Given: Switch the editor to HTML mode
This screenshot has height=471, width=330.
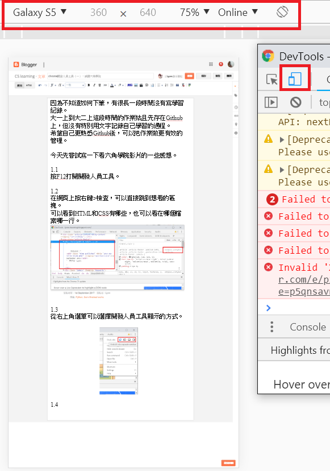Looking at the screenshot, I should pyautogui.click(x=29, y=85).
